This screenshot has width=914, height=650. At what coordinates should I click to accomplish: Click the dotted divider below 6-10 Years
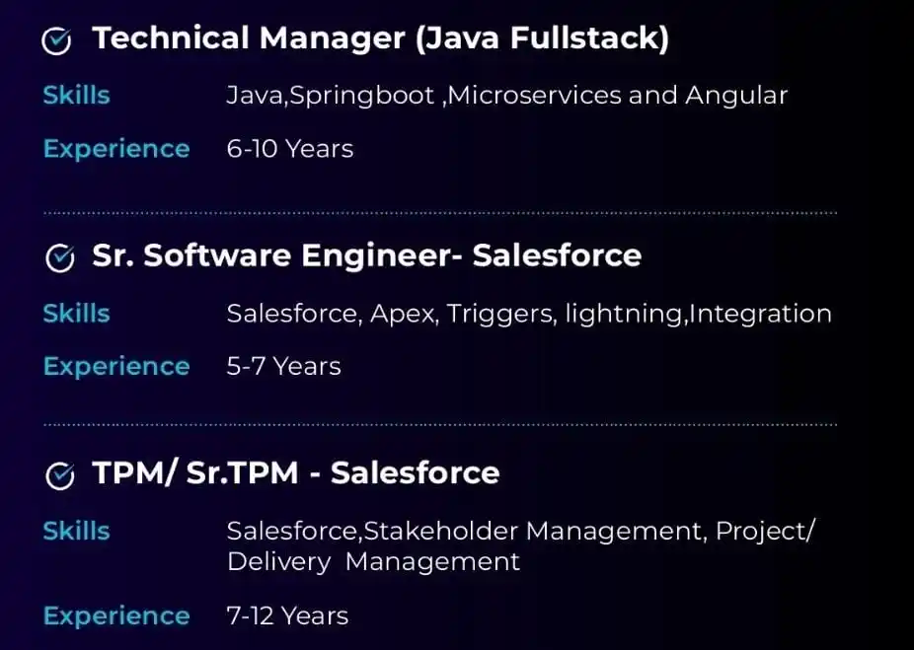[440, 213]
